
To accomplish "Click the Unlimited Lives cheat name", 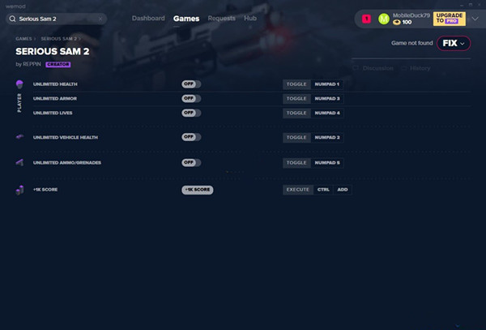I will pos(53,113).
